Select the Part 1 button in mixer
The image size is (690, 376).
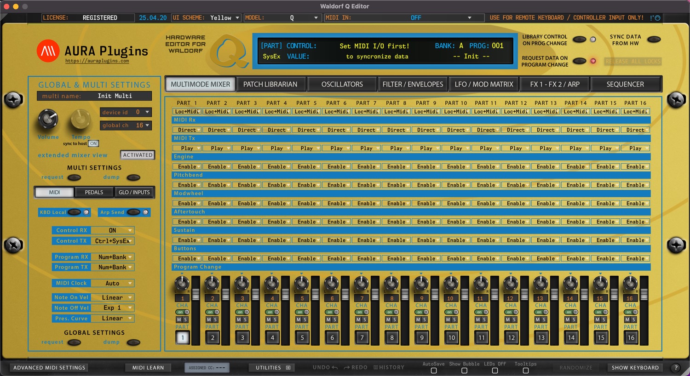183,337
